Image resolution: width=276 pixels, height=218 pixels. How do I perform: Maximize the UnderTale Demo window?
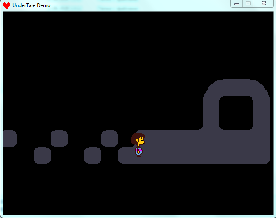[x=248, y=3]
